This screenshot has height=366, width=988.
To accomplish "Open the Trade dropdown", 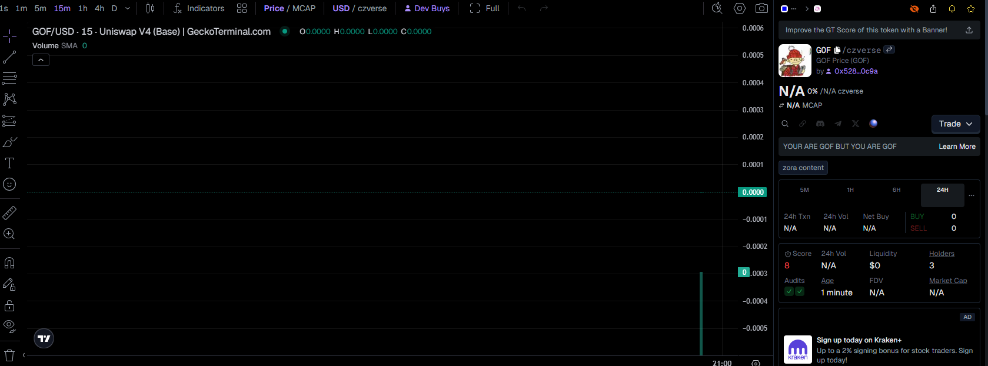I will coord(956,124).
